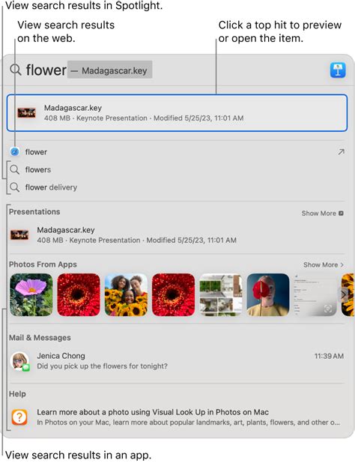355x463 pixels.
Task: Click Show More for Photos From Apps
Action: click(324, 265)
